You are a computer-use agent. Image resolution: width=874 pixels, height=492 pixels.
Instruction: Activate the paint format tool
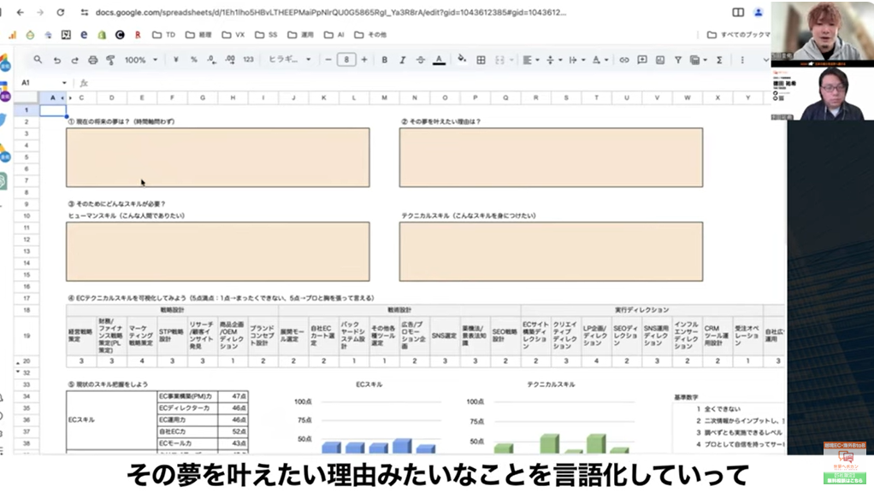(110, 60)
